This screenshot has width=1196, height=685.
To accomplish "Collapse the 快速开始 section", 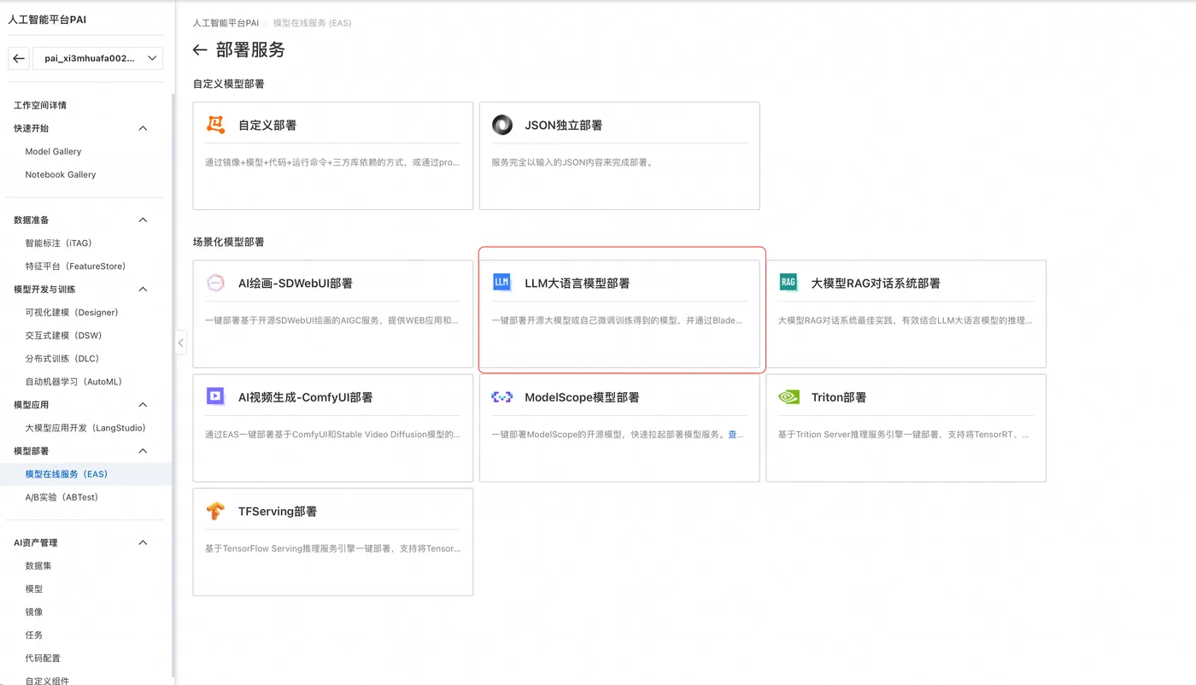I will (x=143, y=128).
